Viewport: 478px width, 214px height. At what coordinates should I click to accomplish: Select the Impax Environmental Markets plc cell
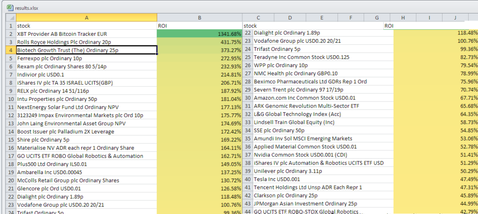coord(86,115)
